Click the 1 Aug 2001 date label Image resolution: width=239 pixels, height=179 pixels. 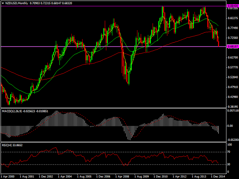27,177
